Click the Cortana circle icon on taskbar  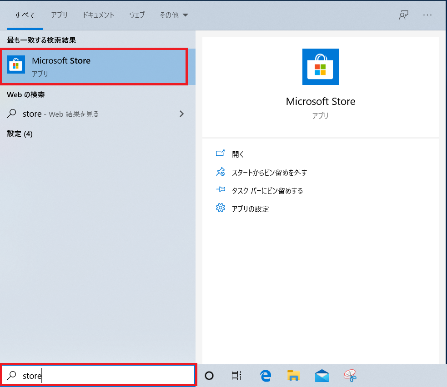pyautogui.click(x=209, y=376)
